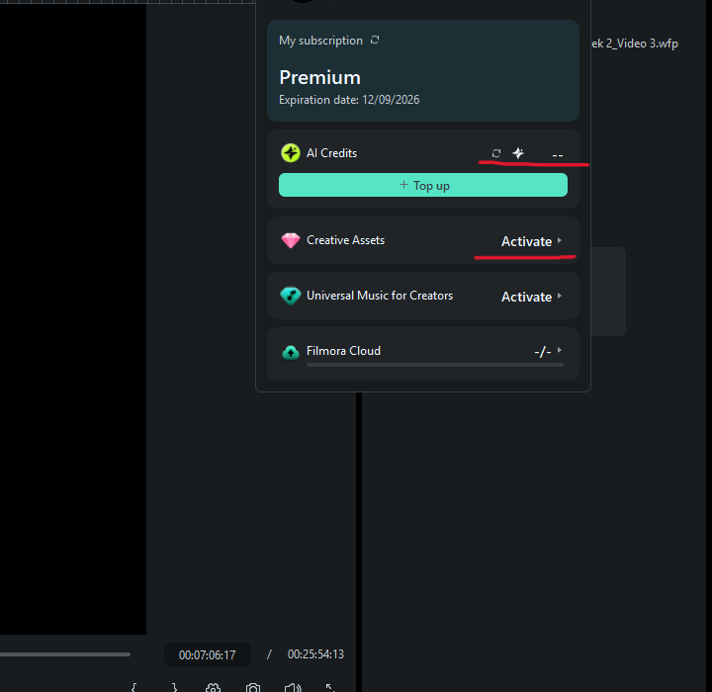Click the fullscreen expand arrows icon
The image size is (712, 692).
(x=330, y=687)
